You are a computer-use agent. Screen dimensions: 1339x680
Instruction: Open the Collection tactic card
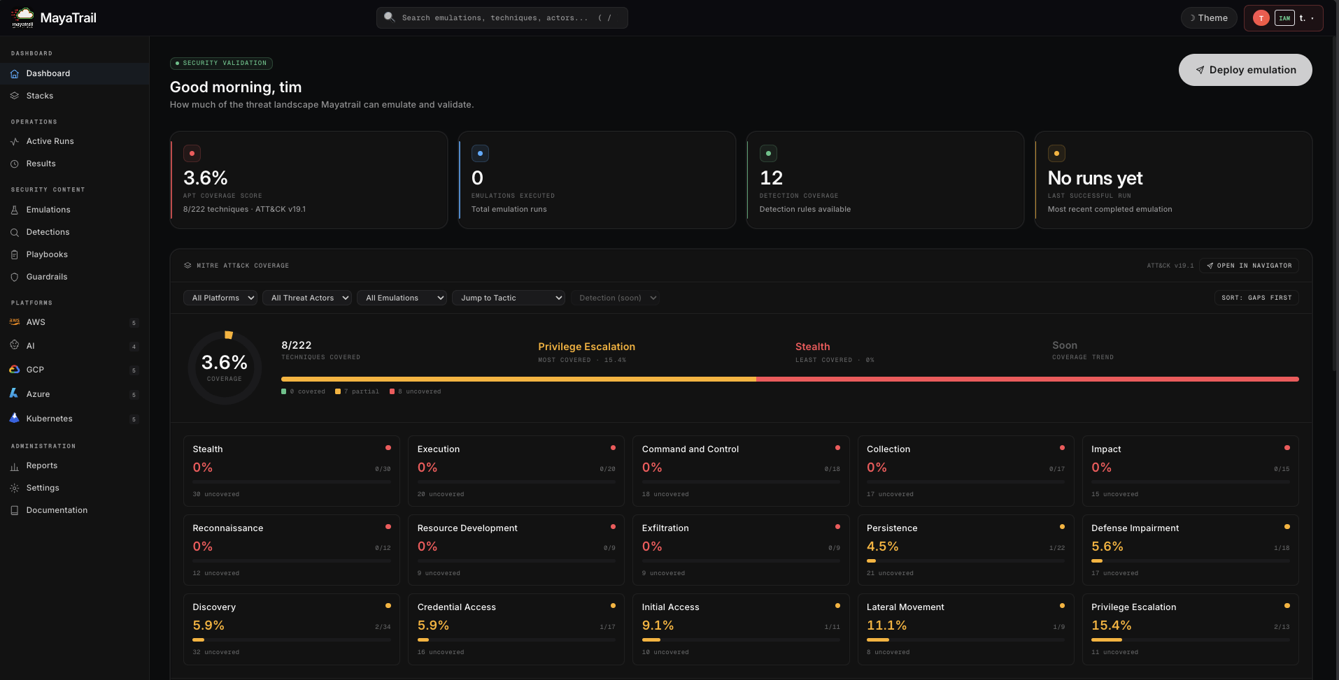[965, 471]
